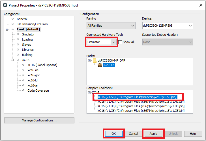Screen dimensions: 206x141
Task: Open Help for project properties
Action: [193, 134]
